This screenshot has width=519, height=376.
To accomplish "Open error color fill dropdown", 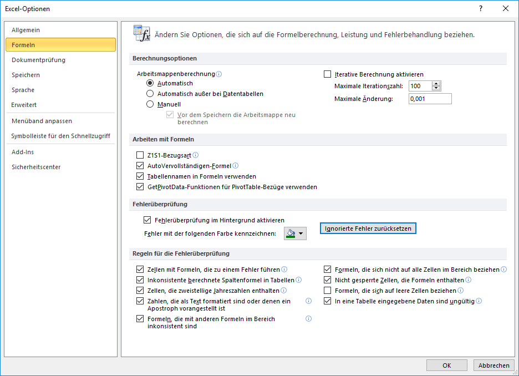I will pyautogui.click(x=295, y=233).
